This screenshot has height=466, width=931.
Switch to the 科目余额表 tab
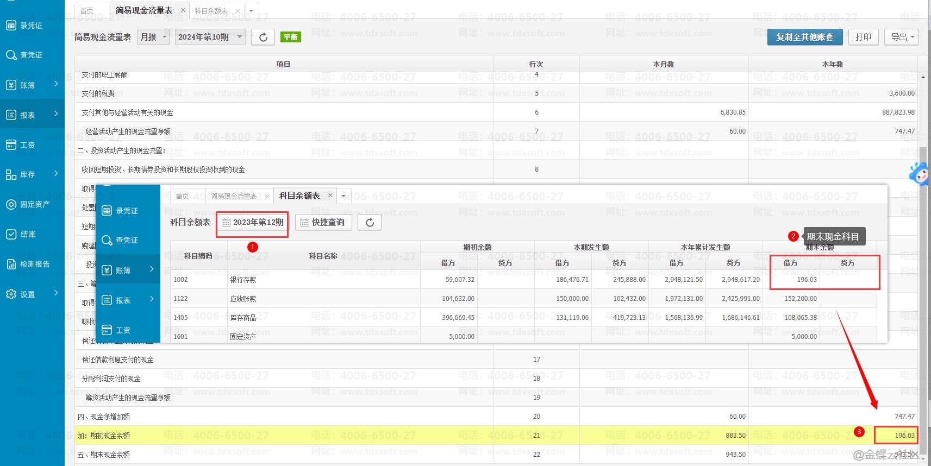click(211, 11)
